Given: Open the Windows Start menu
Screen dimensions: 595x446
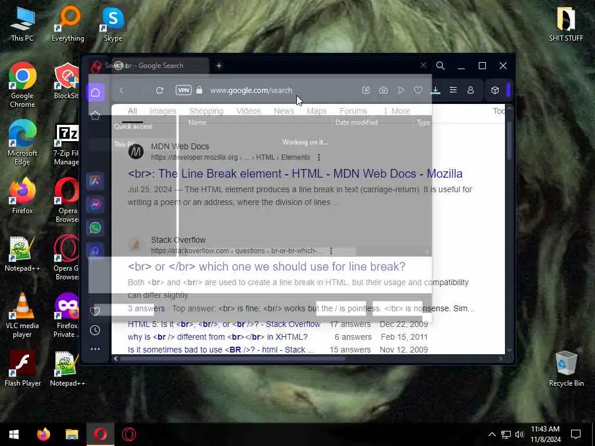Looking at the screenshot, I should pos(14,434).
